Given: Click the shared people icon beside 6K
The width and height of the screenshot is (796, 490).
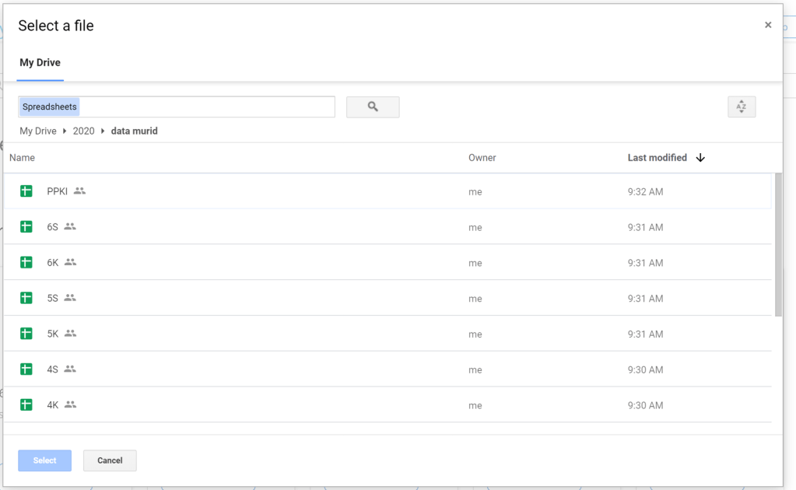Looking at the screenshot, I should [71, 263].
